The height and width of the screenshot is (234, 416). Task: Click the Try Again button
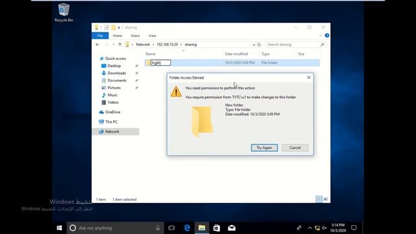(265, 148)
